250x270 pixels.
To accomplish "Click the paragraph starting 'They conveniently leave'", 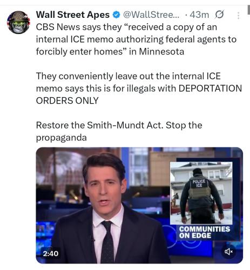I will coord(139,89).
